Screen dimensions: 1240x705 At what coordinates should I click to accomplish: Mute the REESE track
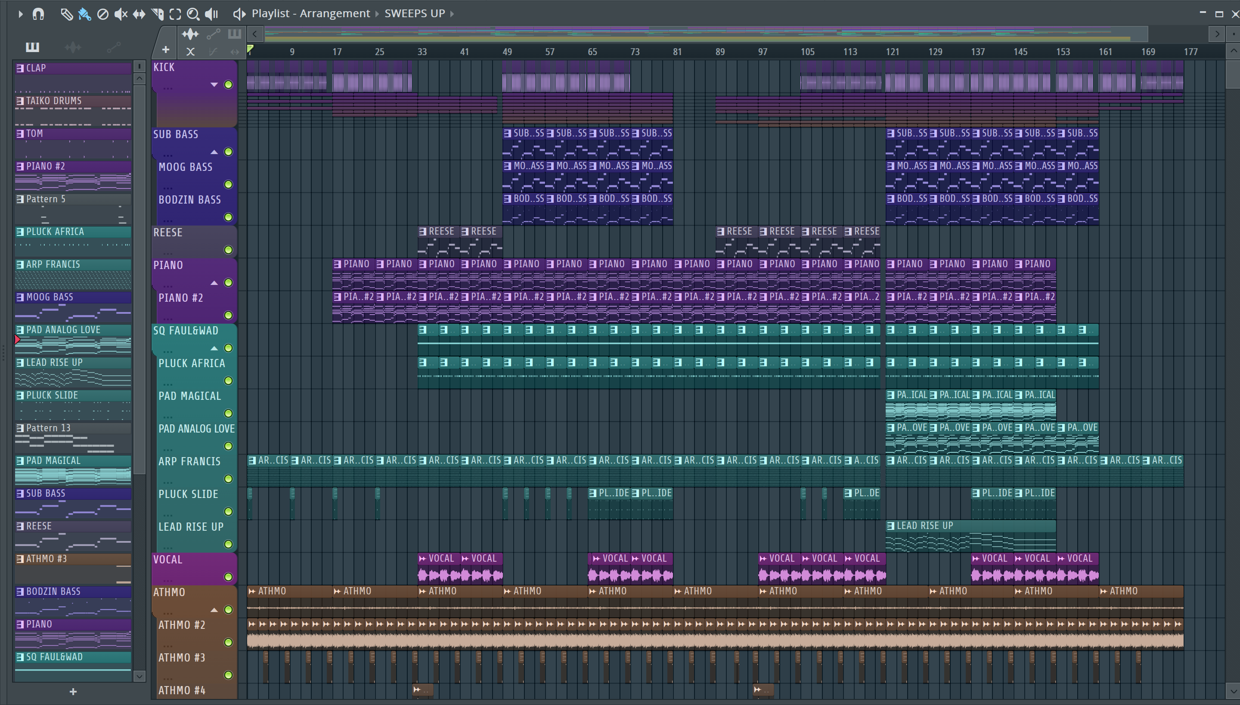[x=228, y=250]
